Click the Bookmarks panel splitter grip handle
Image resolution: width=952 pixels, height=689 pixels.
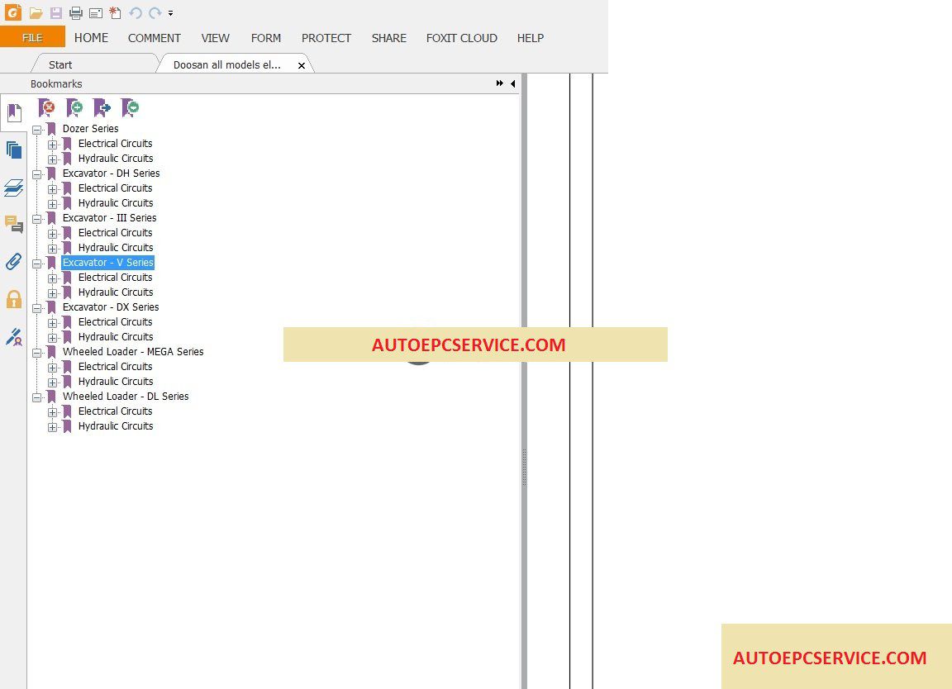(x=524, y=467)
